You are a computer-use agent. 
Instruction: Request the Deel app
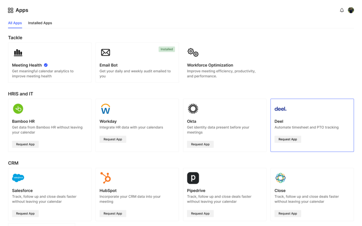click(288, 139)
